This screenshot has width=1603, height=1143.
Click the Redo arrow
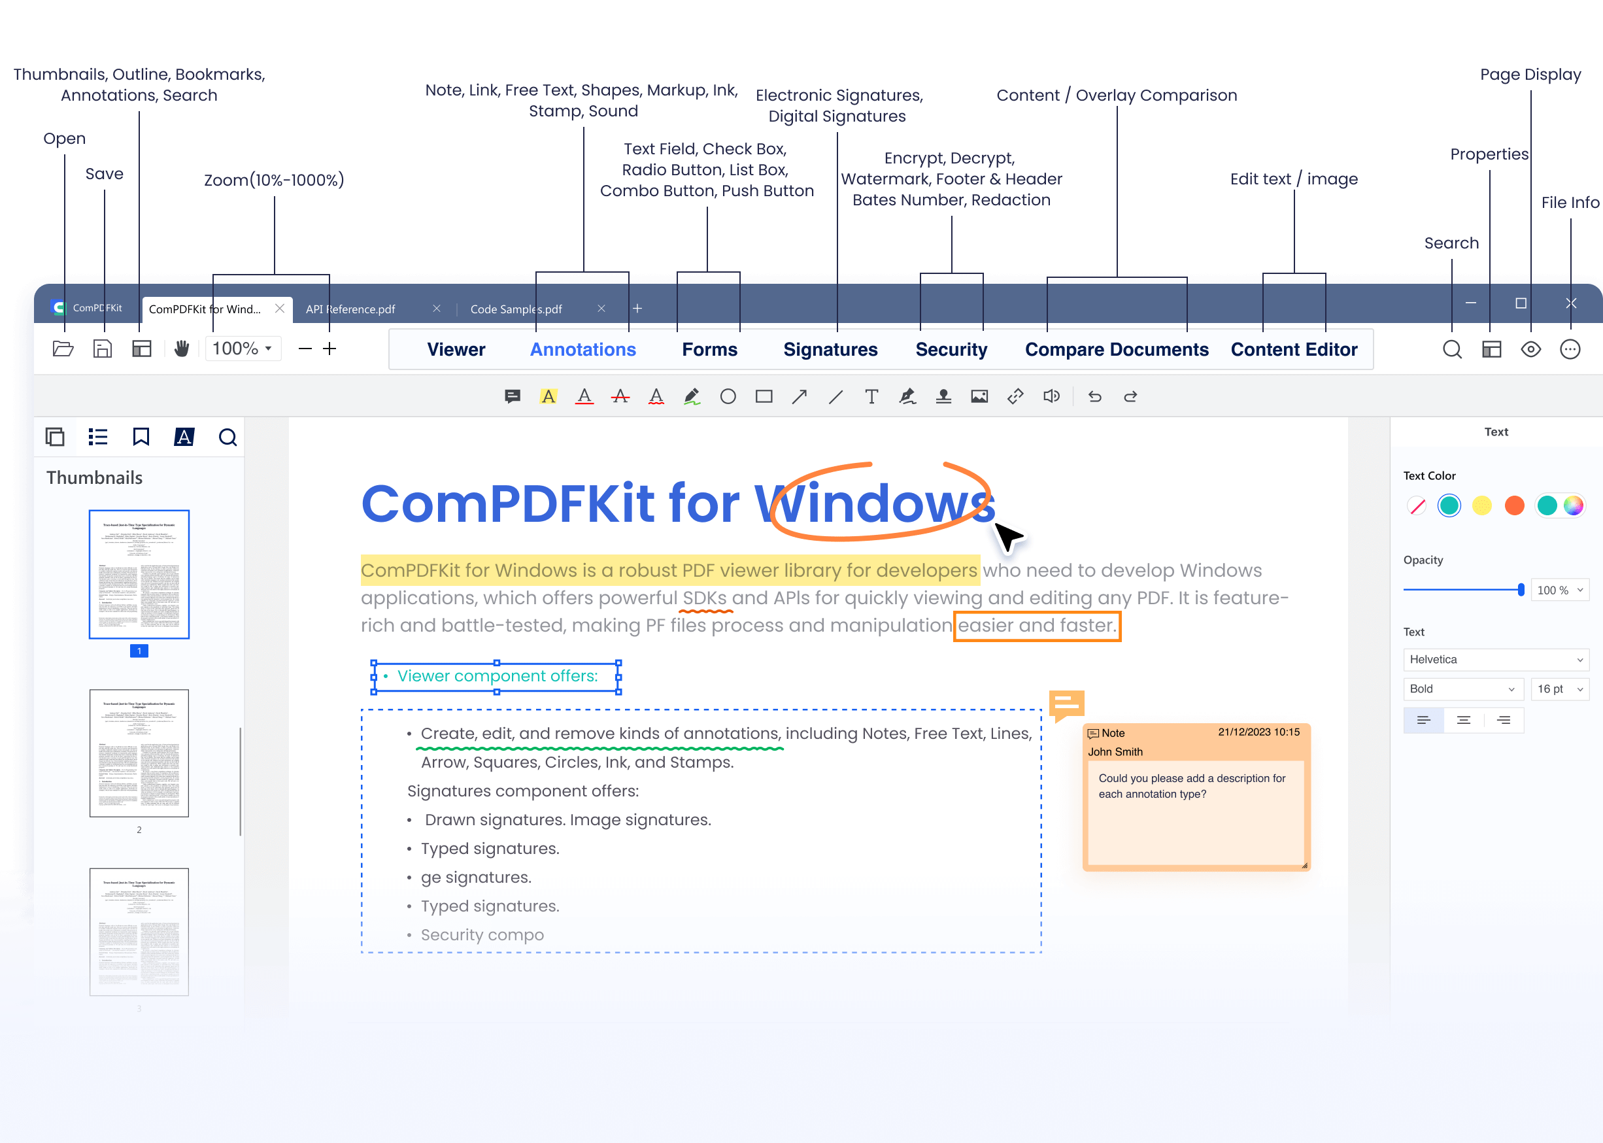point(1130,397)
